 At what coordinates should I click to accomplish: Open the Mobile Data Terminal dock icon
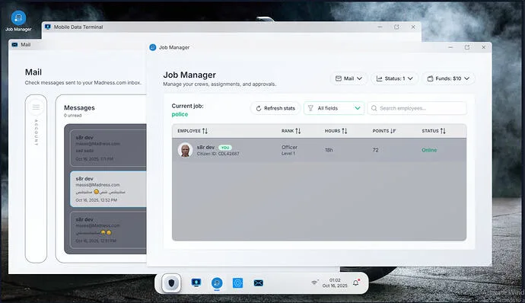point(196,283)
